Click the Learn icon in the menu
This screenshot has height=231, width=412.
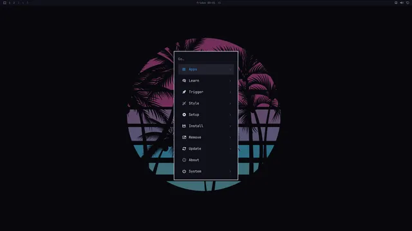184,81
